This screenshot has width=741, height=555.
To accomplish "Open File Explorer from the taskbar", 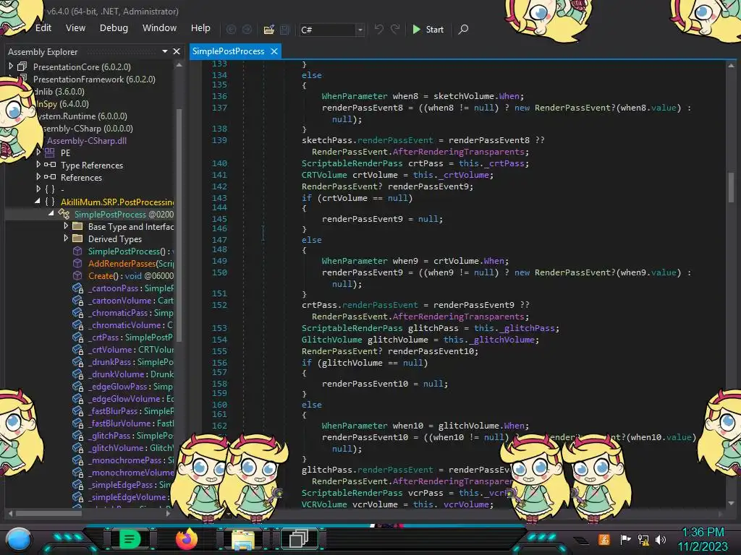I will tap(243, 539).
